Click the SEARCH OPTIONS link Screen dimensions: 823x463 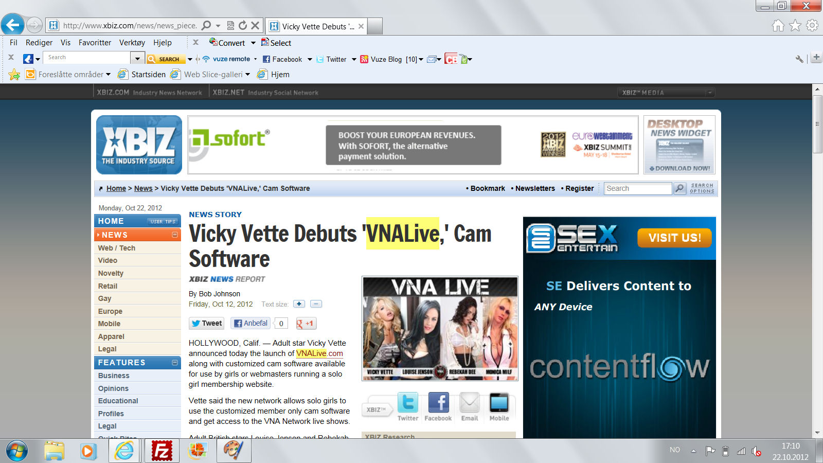pyautogui.click(x=702, y=188)
